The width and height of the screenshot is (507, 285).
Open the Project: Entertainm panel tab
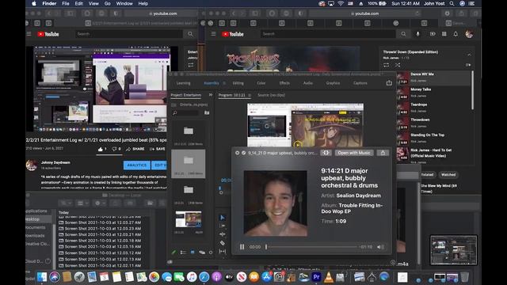pos(186,95)
